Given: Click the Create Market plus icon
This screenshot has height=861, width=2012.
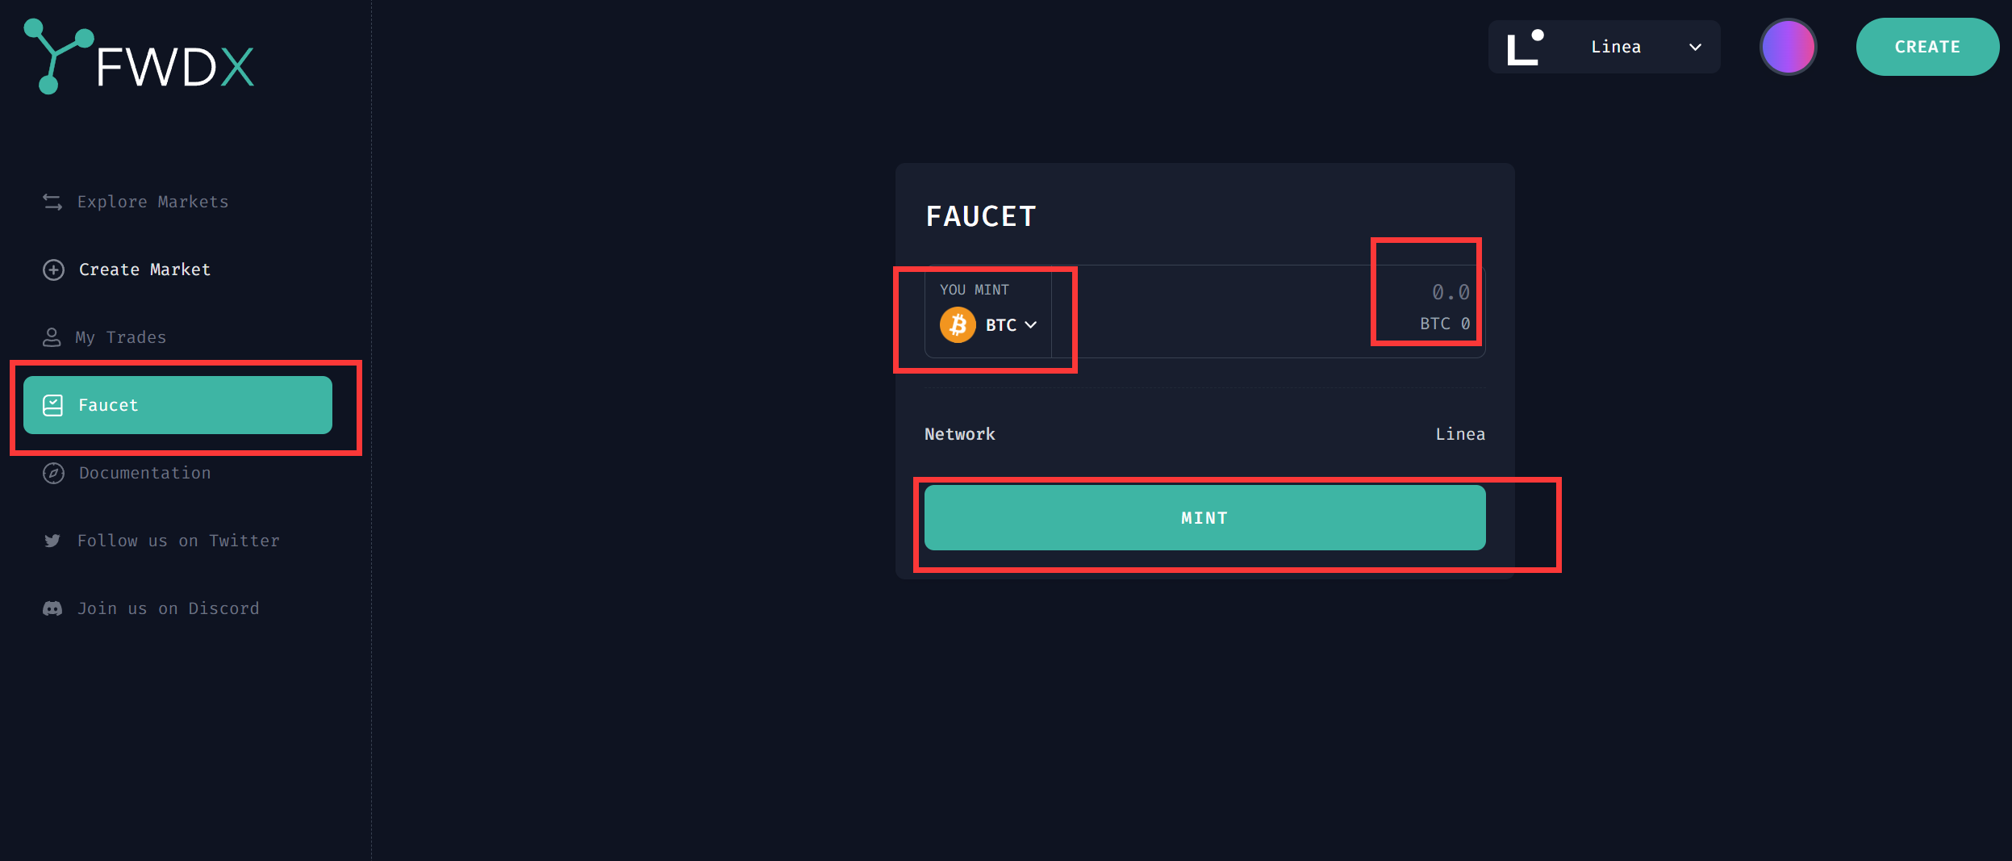Looking at the screenshot, I should tap(53, 270).
